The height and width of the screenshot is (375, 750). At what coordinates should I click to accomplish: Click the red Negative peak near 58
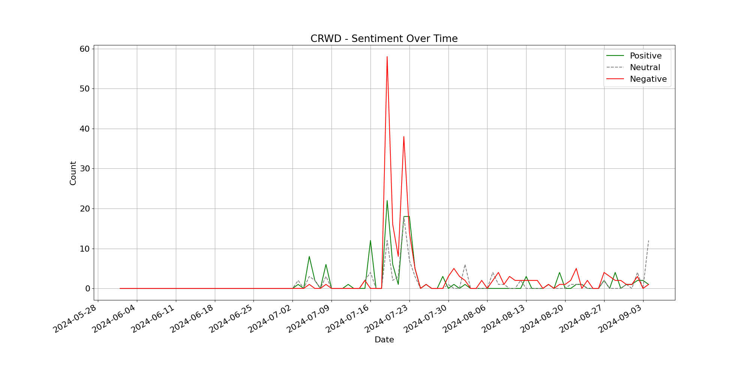(x=387, y=57)
